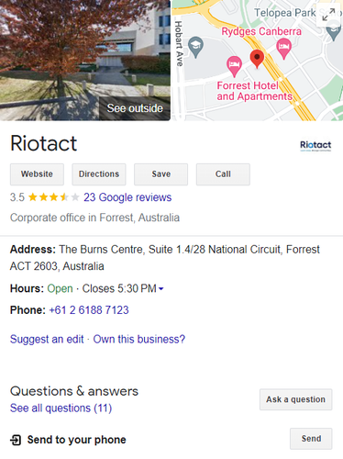
Task: Get Directions to Riotact
Action: 99,174
